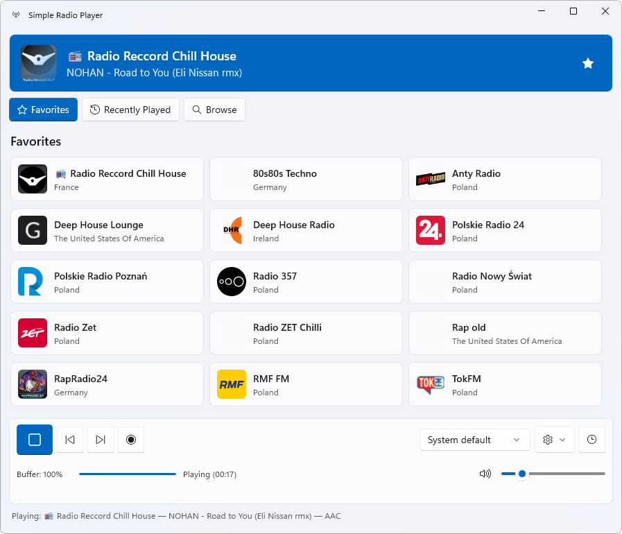Open the sleep timer clock button

tap(592, 440)
